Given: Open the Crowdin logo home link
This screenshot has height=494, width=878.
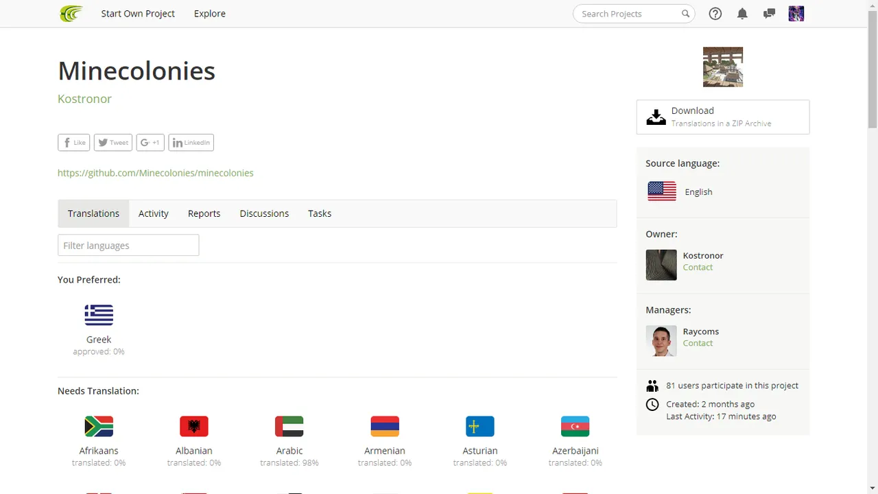Looking at the screenshot, I should click(71, 13).
